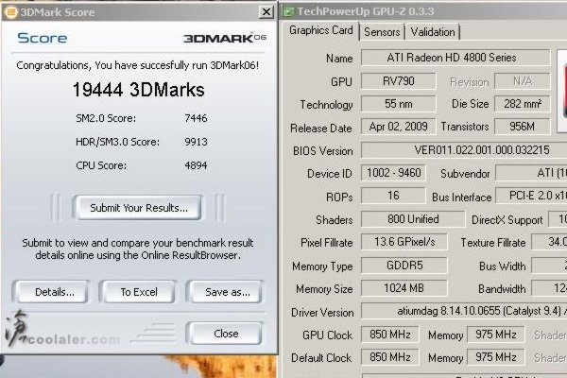Viewport: 567px width, 378px height.
Task: Click the Bus Width label
Action: 503,266
